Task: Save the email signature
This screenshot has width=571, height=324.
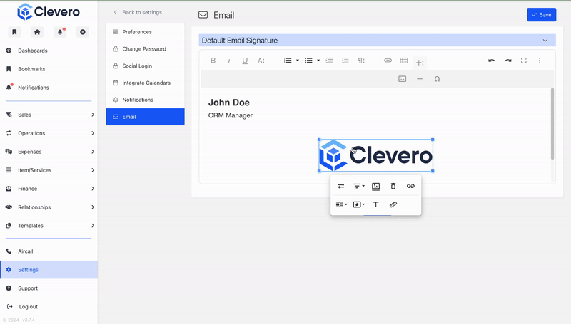Action: point(541,15)
